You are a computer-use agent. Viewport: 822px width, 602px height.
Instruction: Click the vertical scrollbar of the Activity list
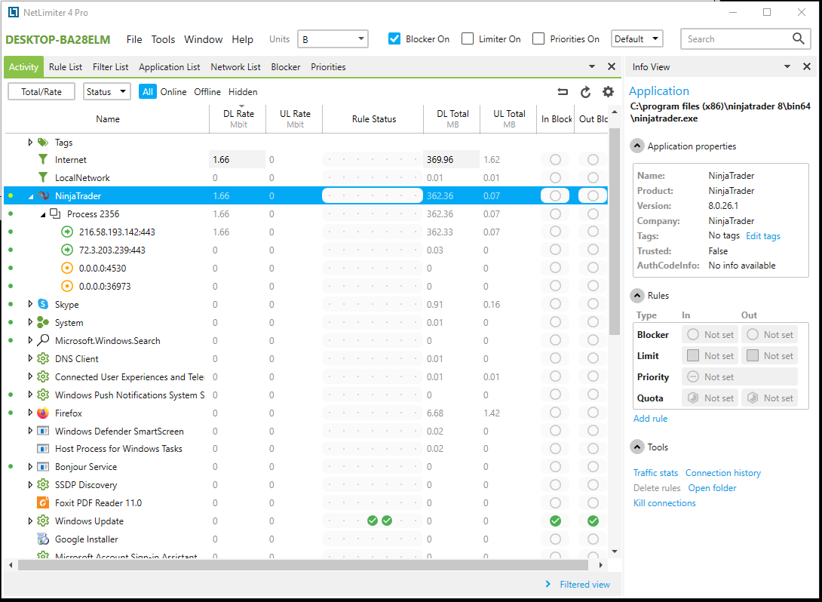[615, 231]
